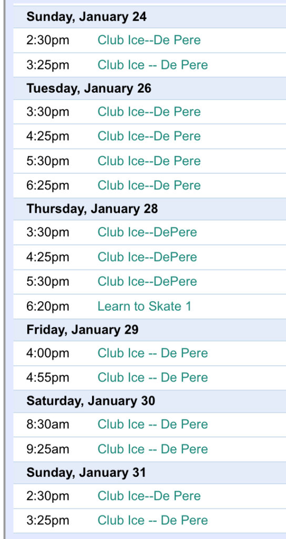Viewport: 286px width, 539px height.
Task: Open Thursday 5:30pm Club Ice--DePere event
Action: [x=147, y=281]
